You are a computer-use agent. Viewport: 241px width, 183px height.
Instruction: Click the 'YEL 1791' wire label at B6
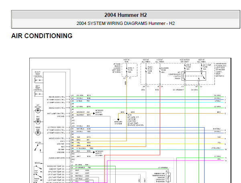point(84,142)
